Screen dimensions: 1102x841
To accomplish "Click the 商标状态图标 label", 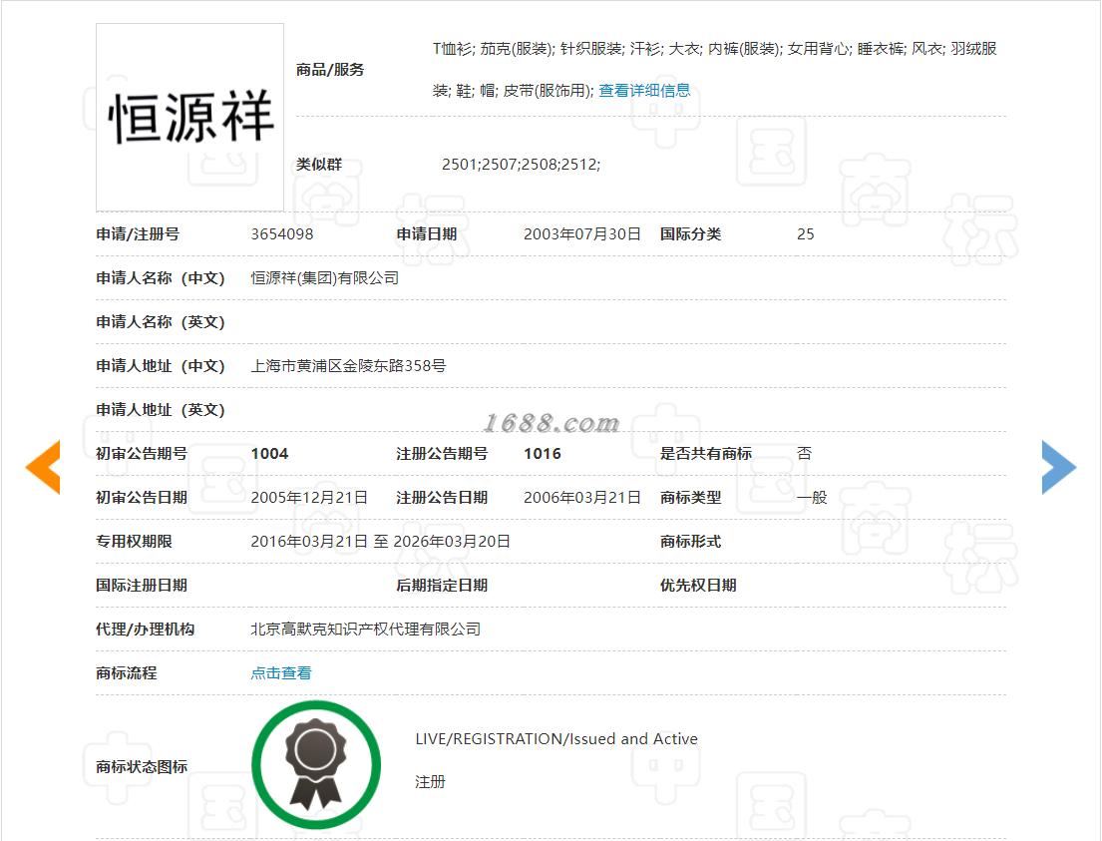I will pos(142,766).
